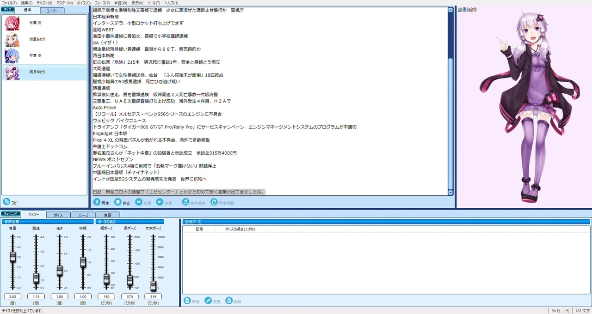The height and width of the screenshot is (314, 592).
Task: Click the 新規 new pause symbol icon
Action: coord(187,301)
